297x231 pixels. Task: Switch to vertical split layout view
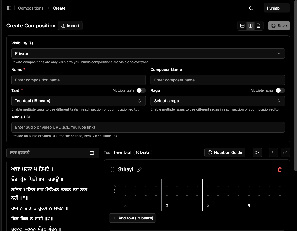click(x=250, y=25)
